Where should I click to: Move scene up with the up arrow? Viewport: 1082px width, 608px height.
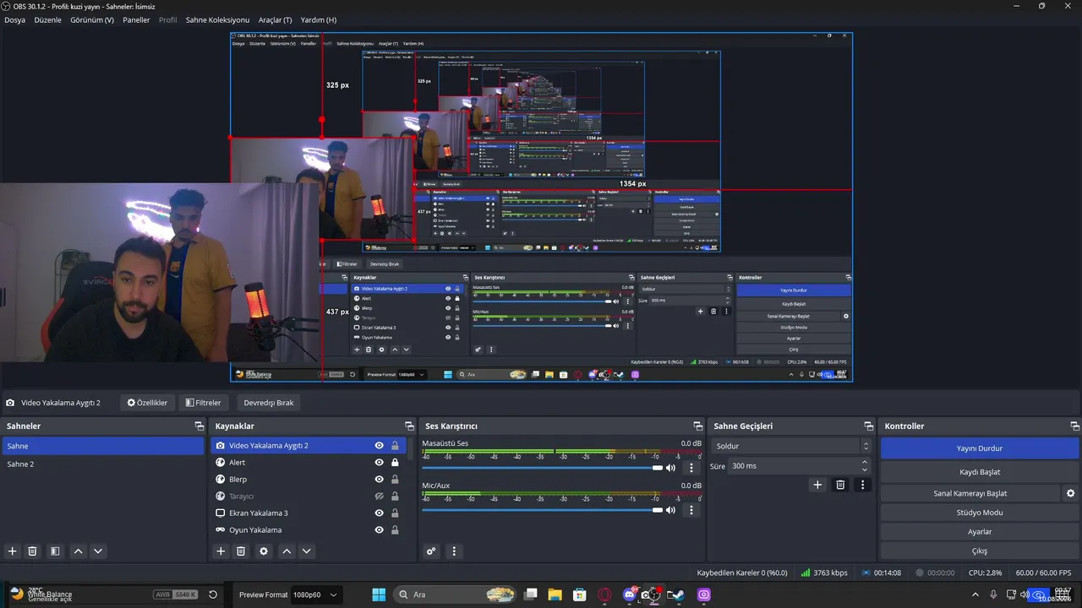[x=78, y=551]
